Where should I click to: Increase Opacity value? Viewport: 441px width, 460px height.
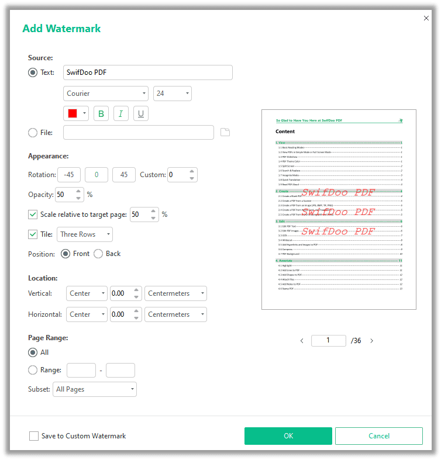(x=78, y=191)
